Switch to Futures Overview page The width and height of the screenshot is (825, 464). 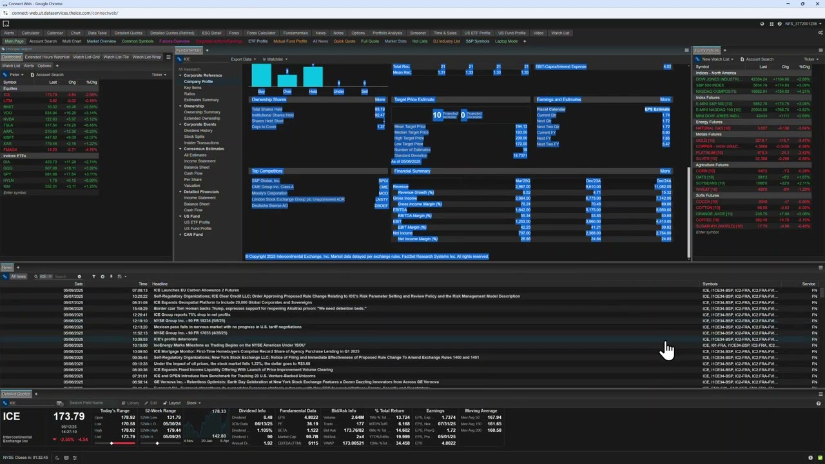coord(174,41)
